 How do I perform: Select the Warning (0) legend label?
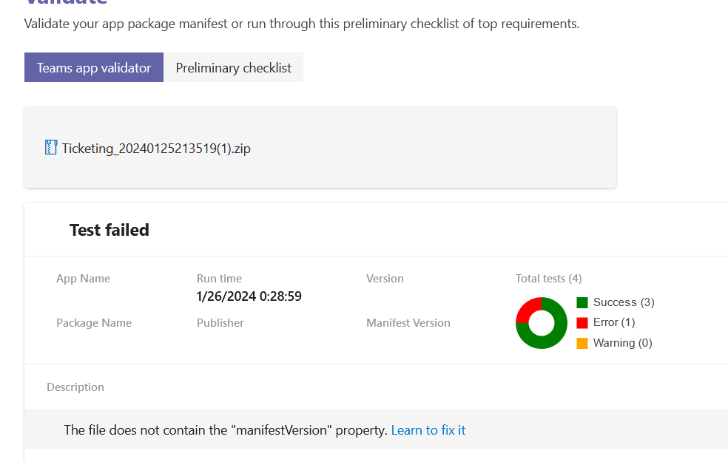tap(622, 343)
